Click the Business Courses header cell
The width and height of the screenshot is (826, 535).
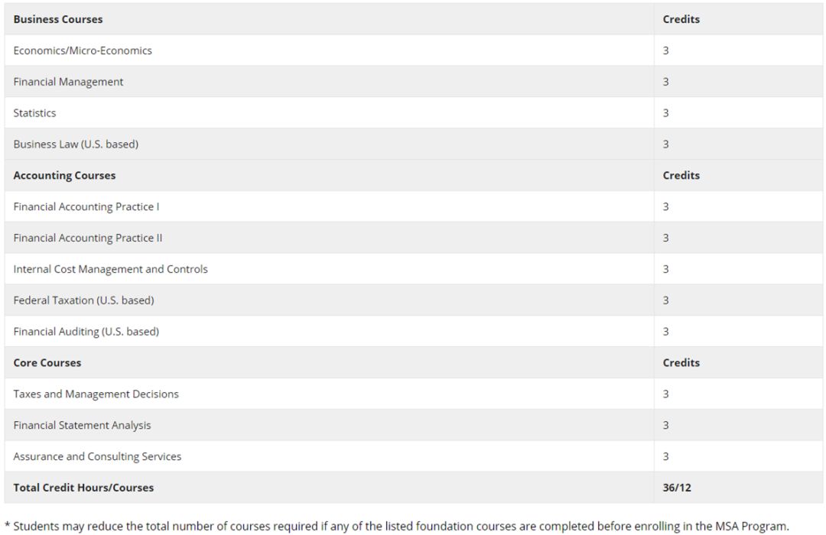click(58, 19)
